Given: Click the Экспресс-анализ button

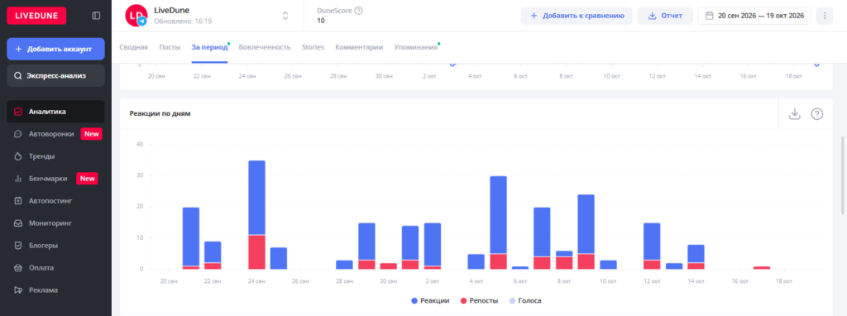Looking at the screenshot, I should tap(55, 75).
